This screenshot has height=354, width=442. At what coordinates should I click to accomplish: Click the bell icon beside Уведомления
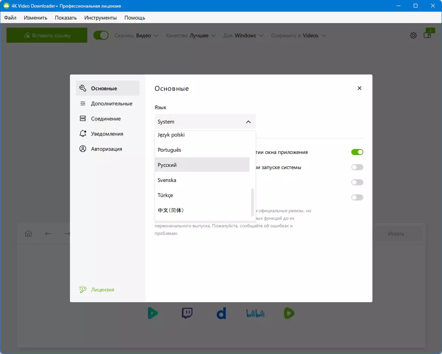(x=82, y=134)
